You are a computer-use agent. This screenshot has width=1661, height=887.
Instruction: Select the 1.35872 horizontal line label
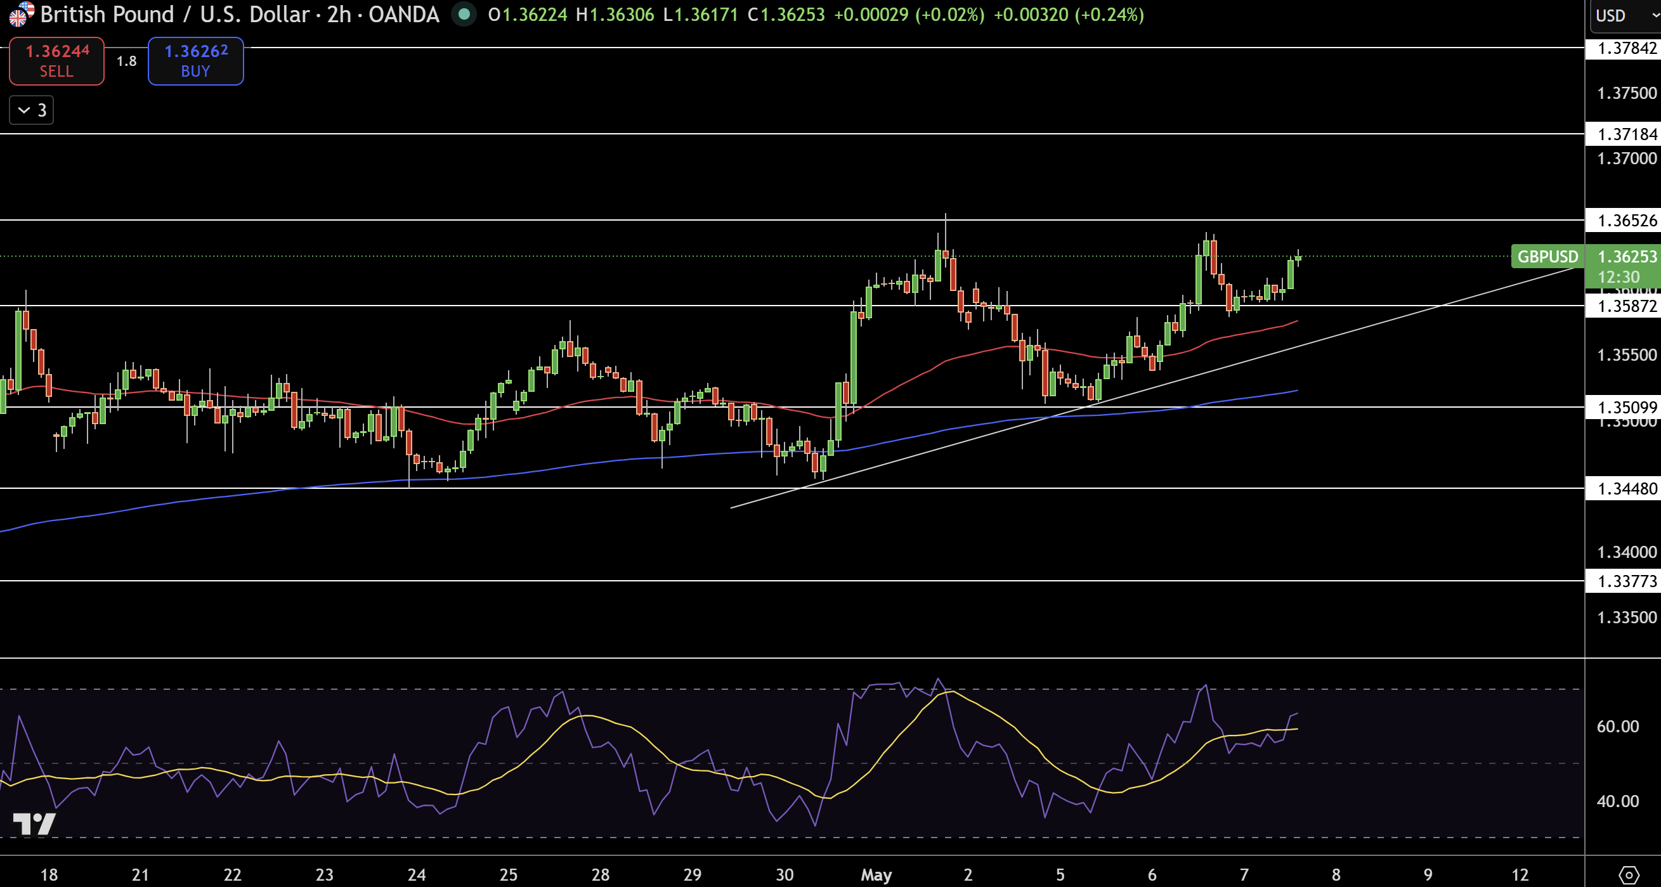(x=1624, y=306)
